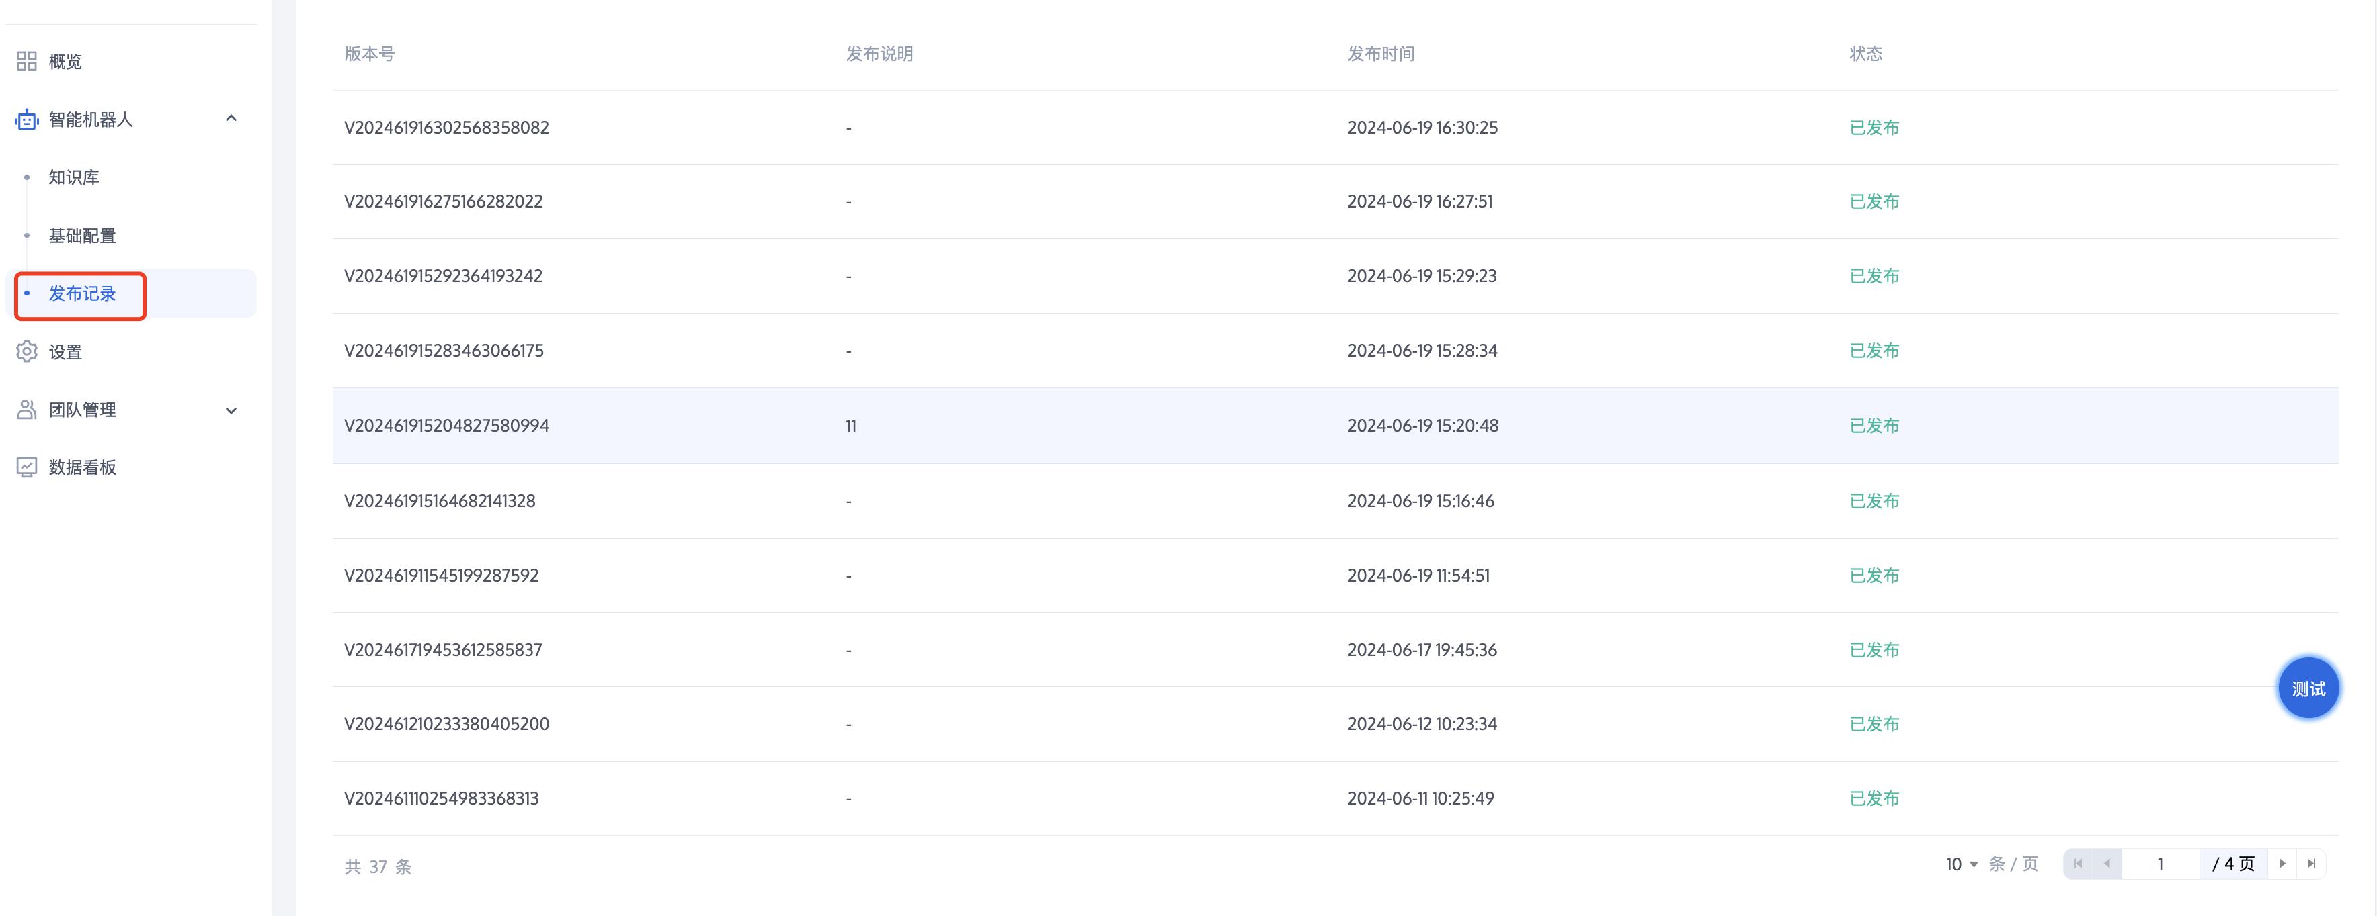
Task: Click the 已发布 status in the 15:20:48 row
Action: point(1874,426)
